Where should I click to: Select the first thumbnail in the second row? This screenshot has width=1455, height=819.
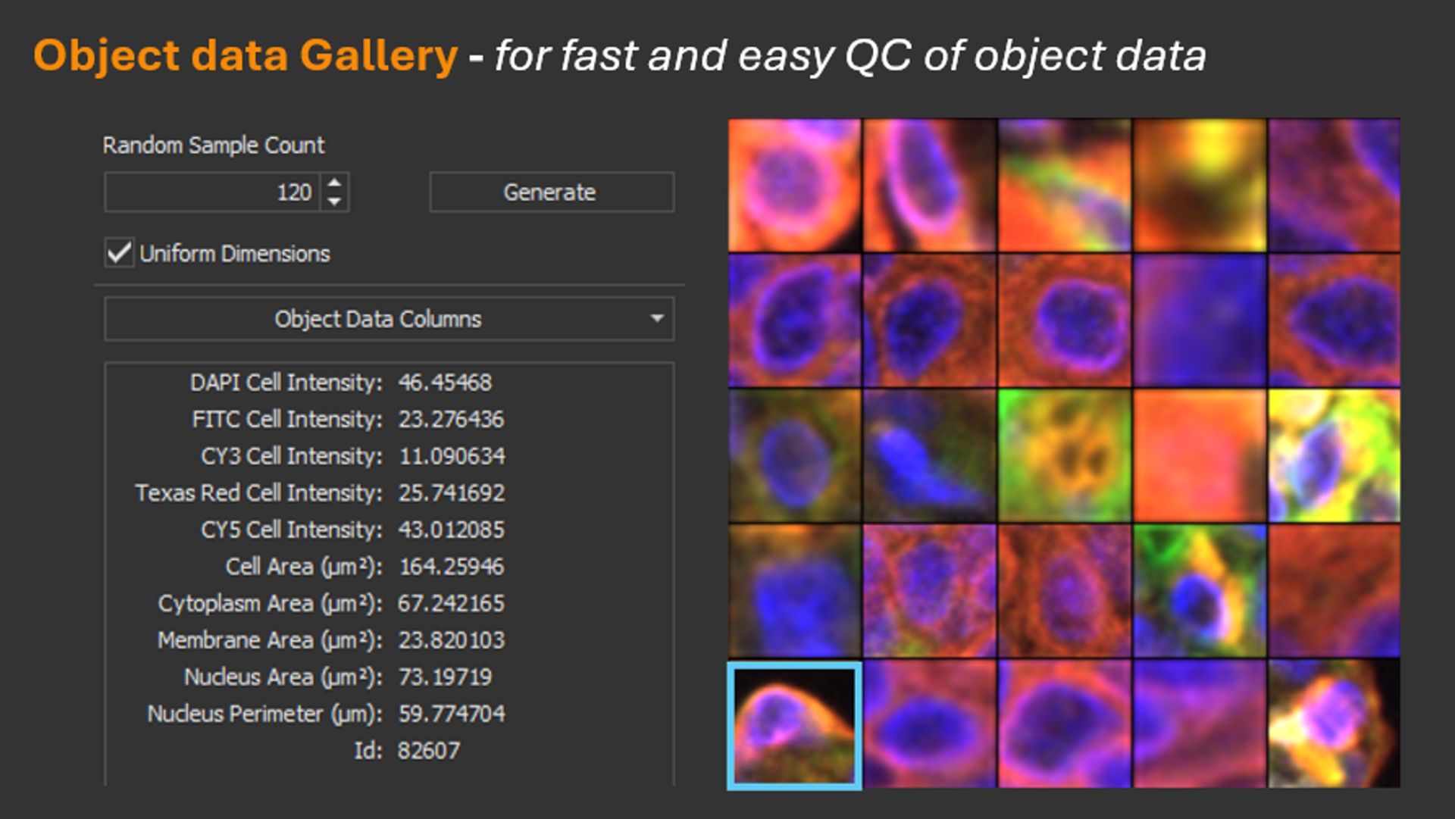(x=795, y=320)
